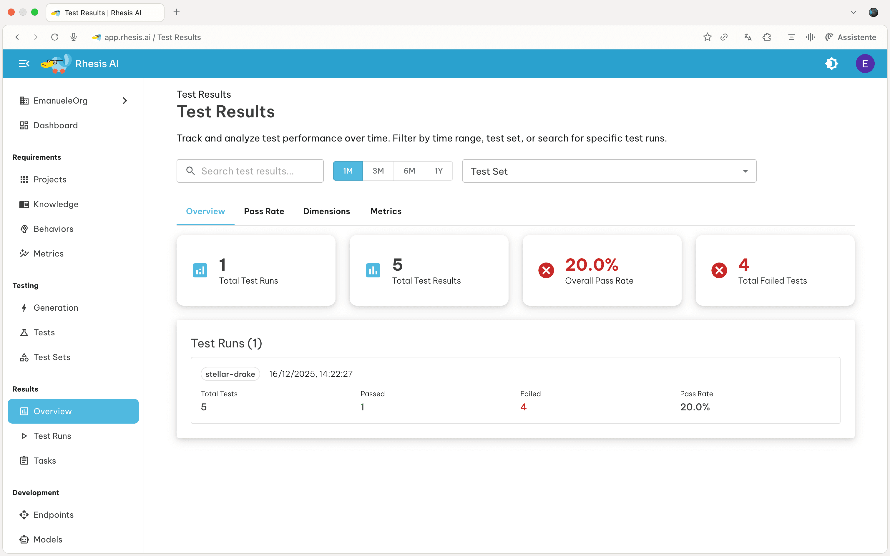Select Projects in the Requirements section
The width and height of the screenshot is (890, 556).
tap(50, 179)
